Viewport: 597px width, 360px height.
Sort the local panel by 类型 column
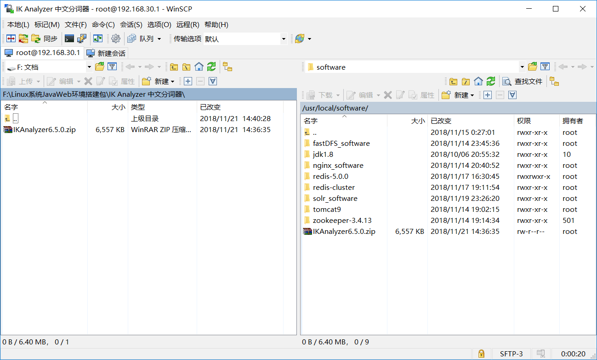tap(162, 107)
